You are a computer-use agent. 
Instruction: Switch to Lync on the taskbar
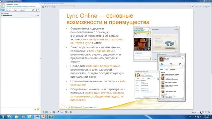coord(30,117)
